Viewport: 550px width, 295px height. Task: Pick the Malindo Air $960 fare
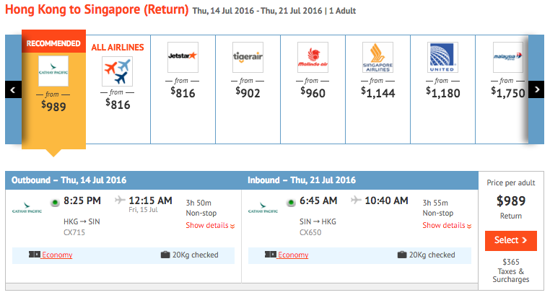(x=313, y=93)
